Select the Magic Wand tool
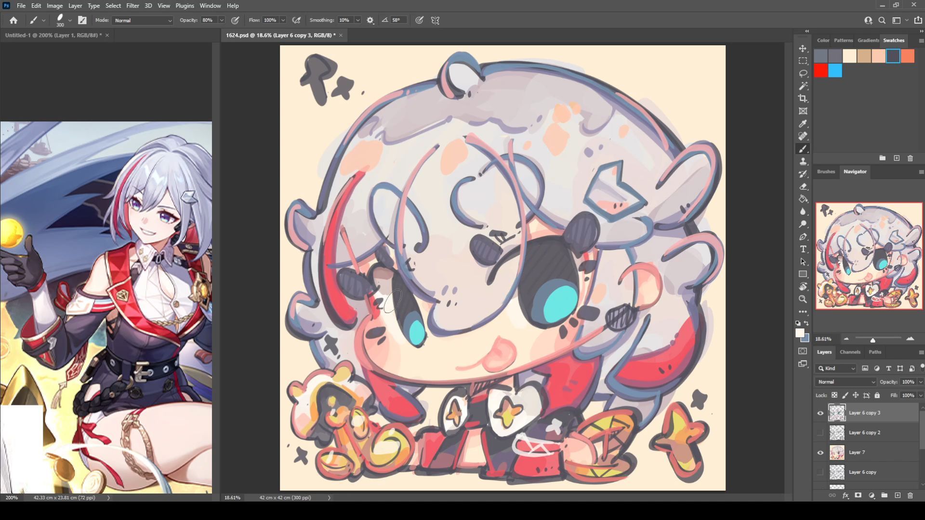 click(x=803, y=86)
